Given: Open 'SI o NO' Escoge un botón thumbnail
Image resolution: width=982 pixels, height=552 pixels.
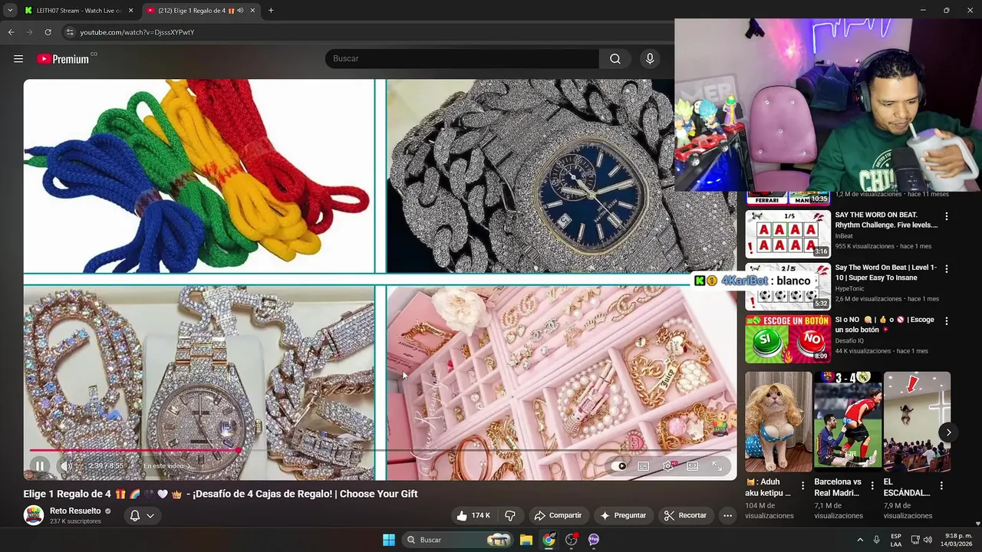Looking at the screenshot, I should (x=788, y=339).
